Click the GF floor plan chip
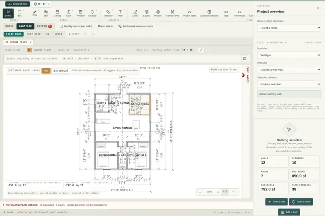The width and height of the screenshot is (325, 216). point(29,50)
